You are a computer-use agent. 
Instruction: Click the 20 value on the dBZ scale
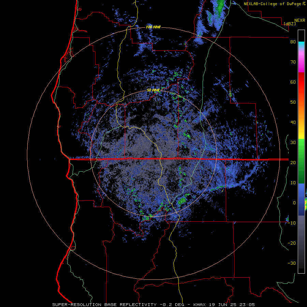[293, 162]
